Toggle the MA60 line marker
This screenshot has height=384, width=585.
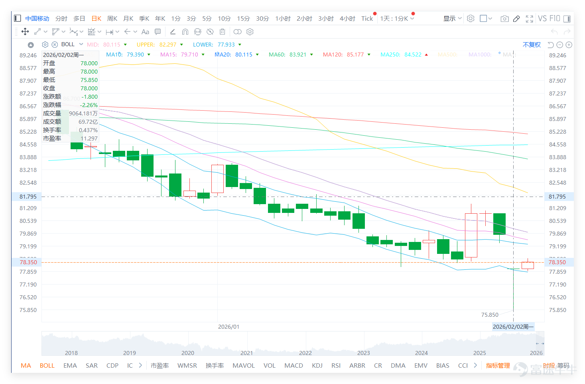311,55
